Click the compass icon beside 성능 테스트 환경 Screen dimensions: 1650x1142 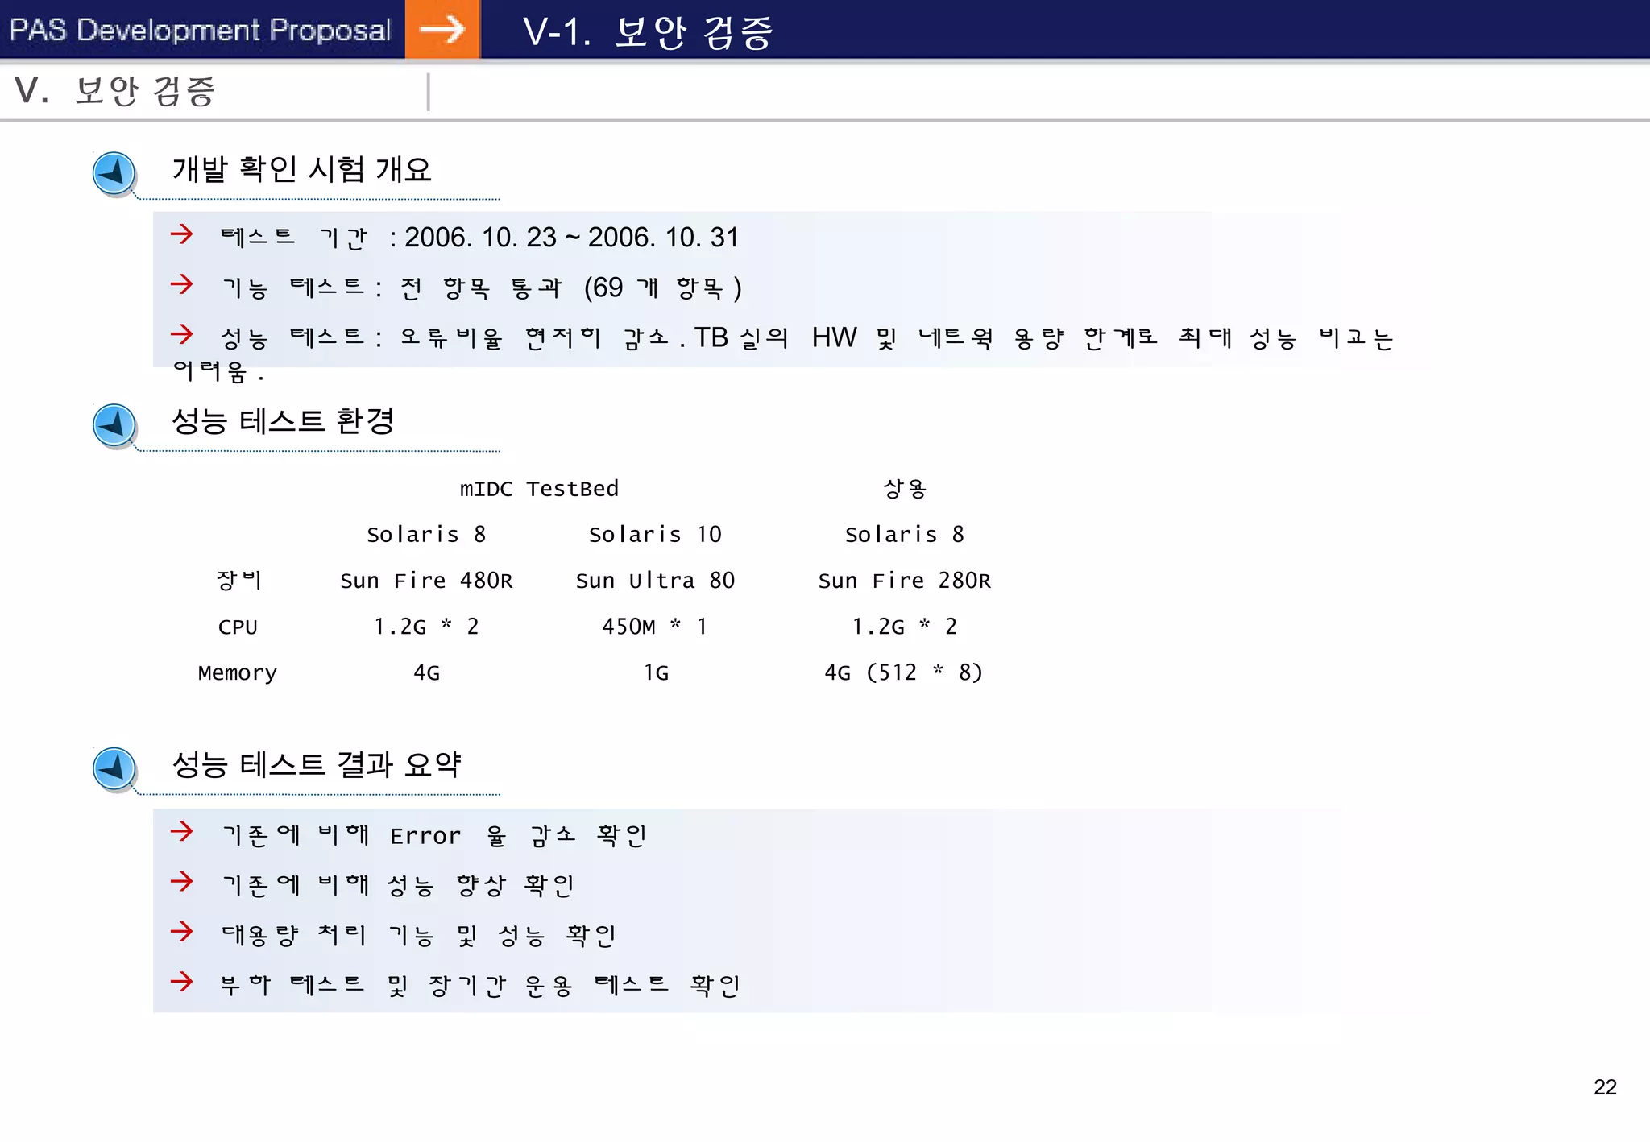pyautogui.click(x=114, y=425)
